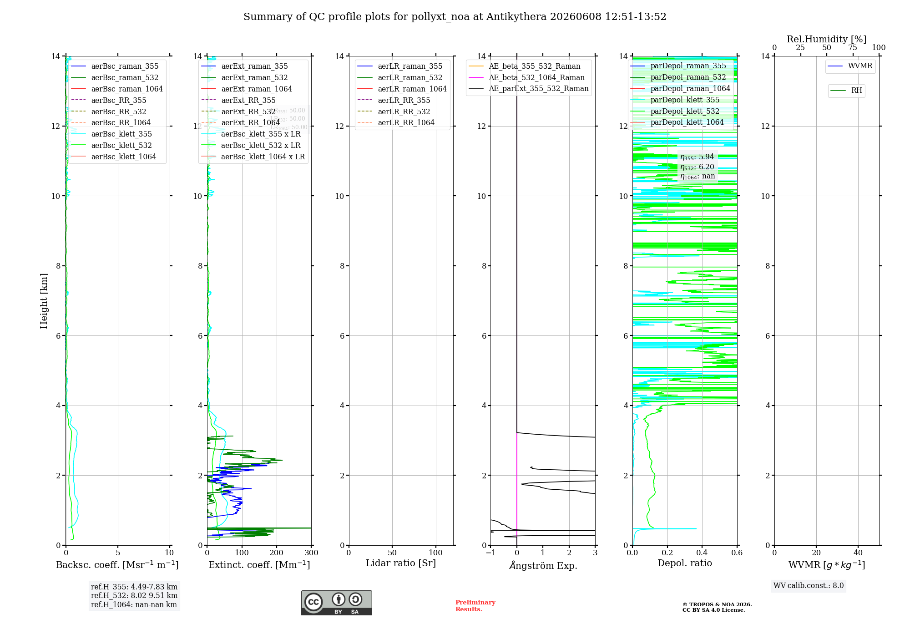The height and width of the screenshot is (619, 910).
Task: Click the 'Extinct. coeff.' axis label
Action: 259,565
